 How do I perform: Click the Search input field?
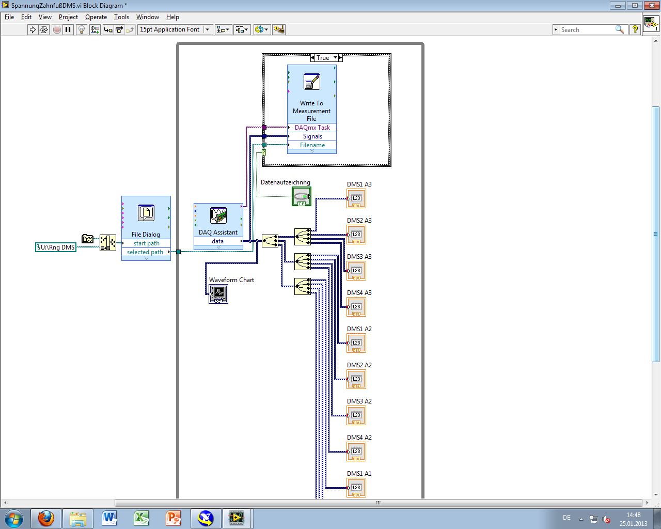point(587,30)
